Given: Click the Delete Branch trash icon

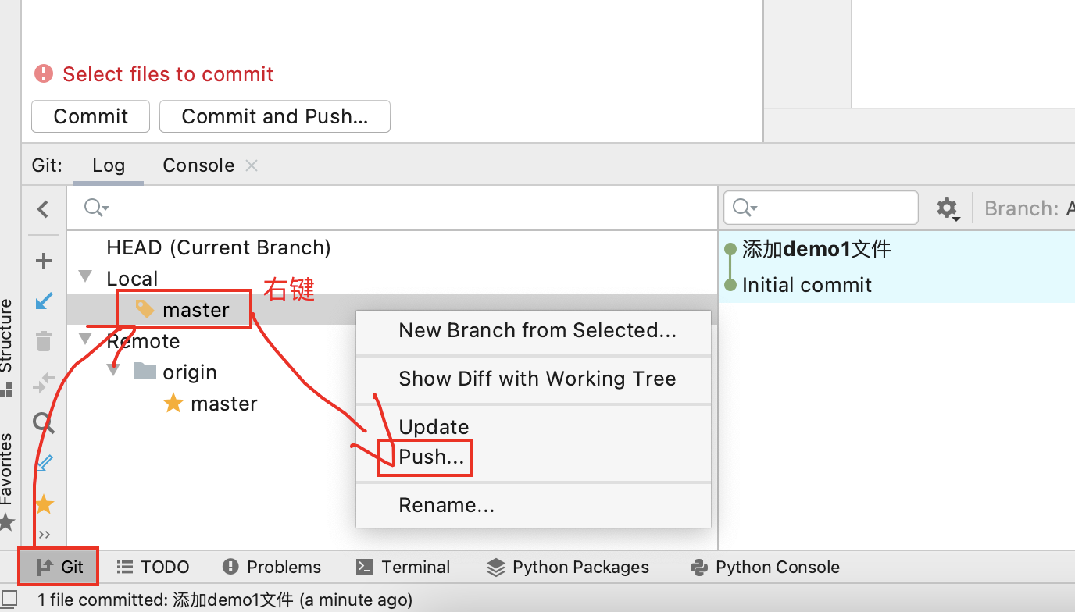Looking at the screenshot, I should click(x=44, y=341).
